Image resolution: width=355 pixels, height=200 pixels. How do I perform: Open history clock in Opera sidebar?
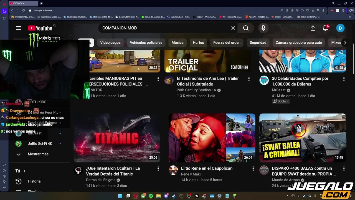coord(4,171)
